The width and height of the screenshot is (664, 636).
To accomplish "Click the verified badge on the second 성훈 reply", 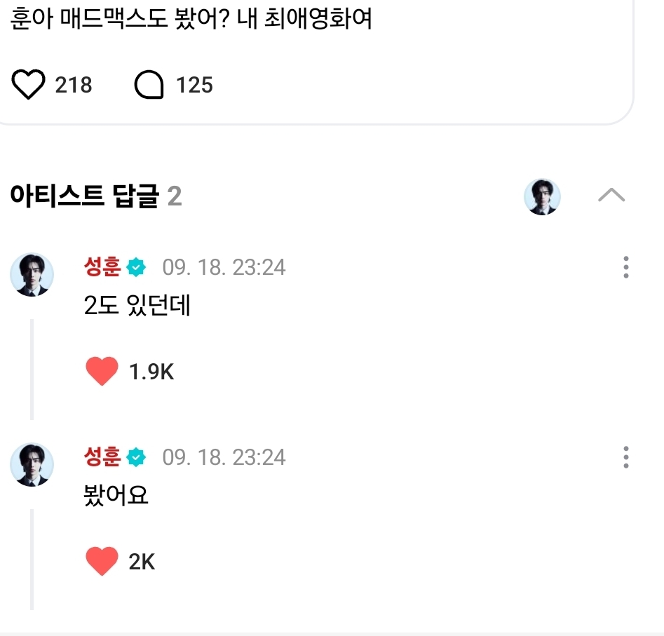I will [136, 458].
